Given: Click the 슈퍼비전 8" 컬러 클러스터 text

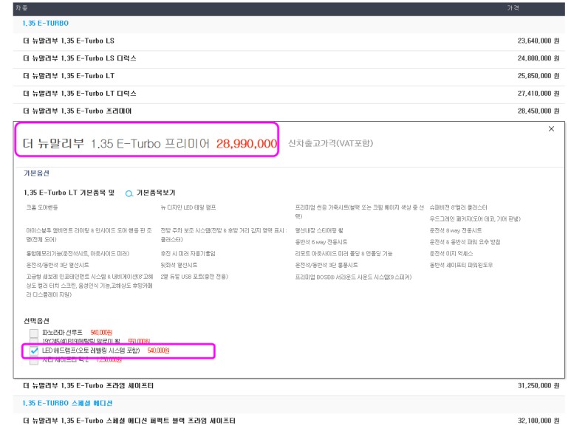Looking at the screenshot, I should [x=458, y=207].
